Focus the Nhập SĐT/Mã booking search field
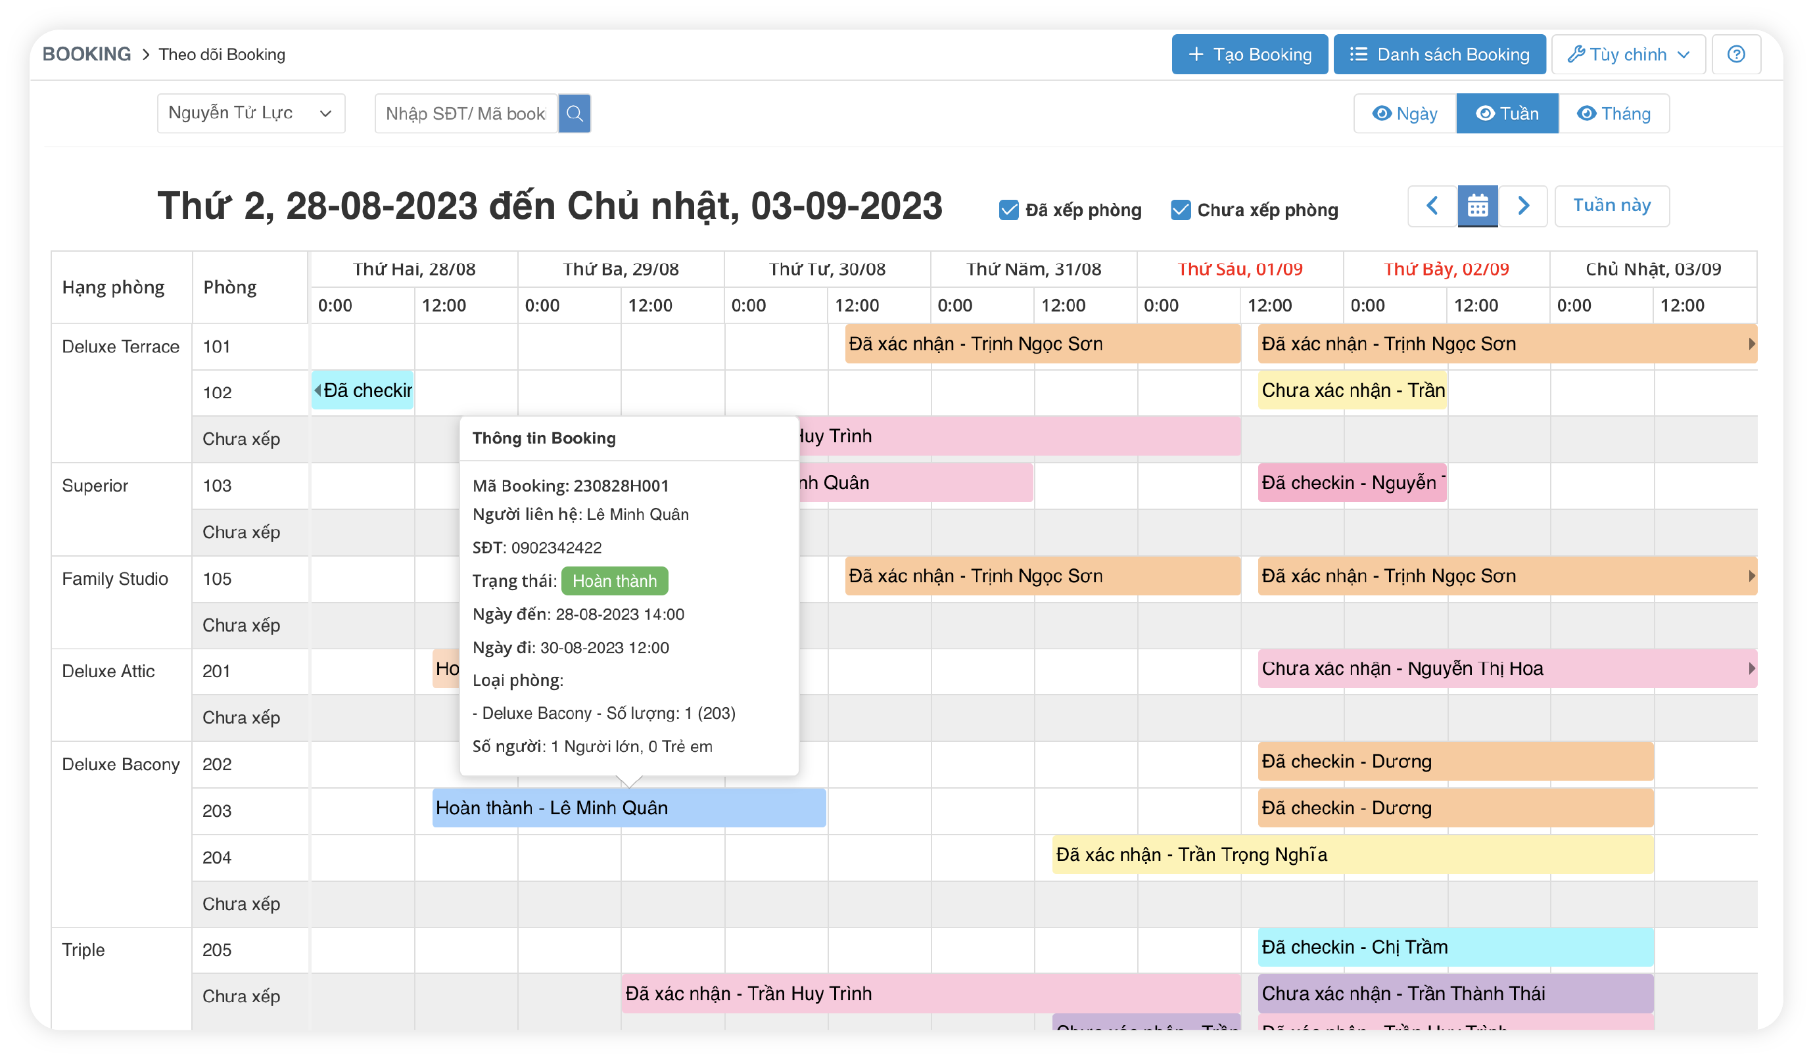 tap(466, 114)
